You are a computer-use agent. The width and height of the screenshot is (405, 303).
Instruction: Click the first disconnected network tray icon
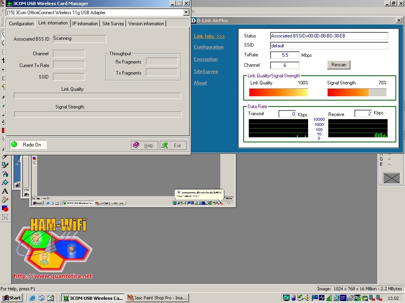coord(372,298)
